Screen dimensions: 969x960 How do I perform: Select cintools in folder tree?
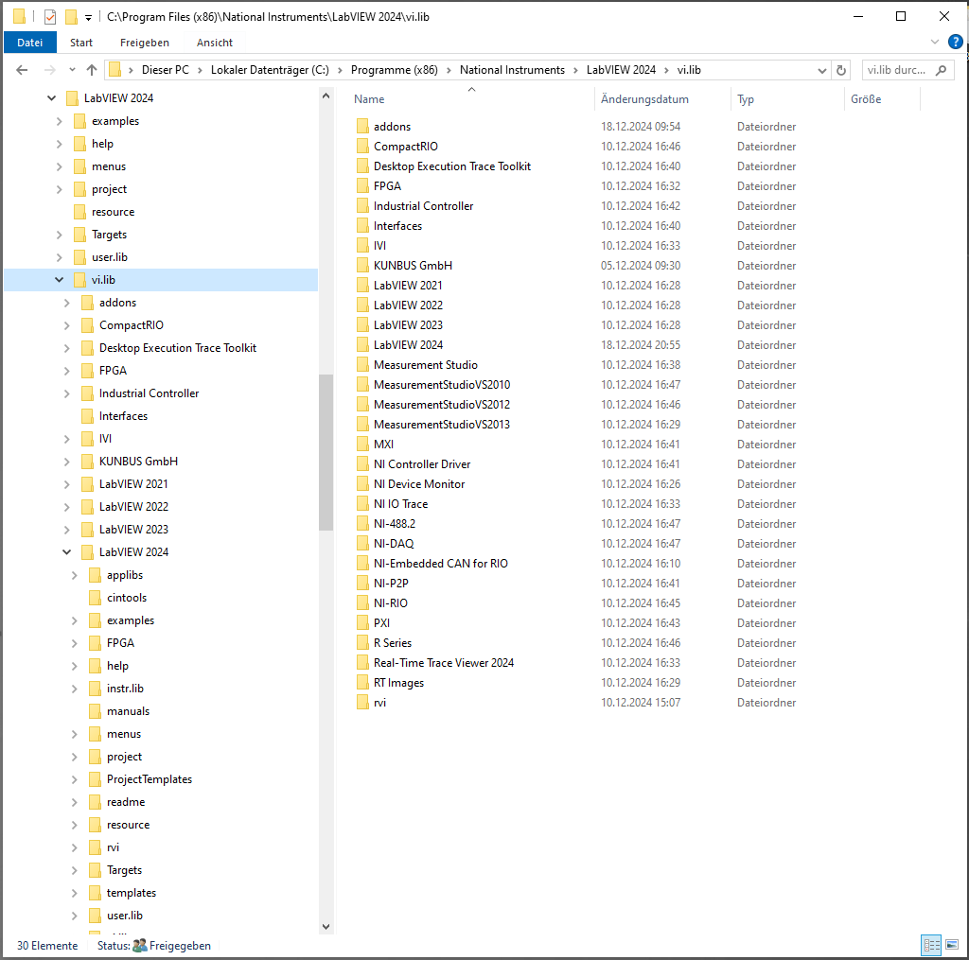tap(127, 598)
